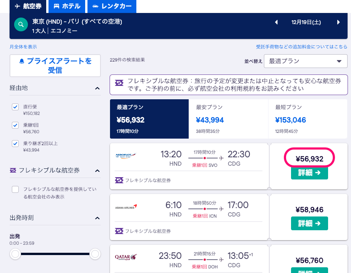351x273 pixels.
Task: Click the 1大人 | エコノミー passenger text
Action: point(55,31)
